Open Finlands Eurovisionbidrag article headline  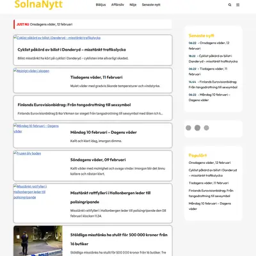click(x=74, y=105)
